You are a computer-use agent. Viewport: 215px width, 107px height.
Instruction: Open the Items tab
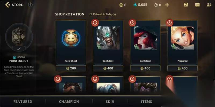click(146, 102)
